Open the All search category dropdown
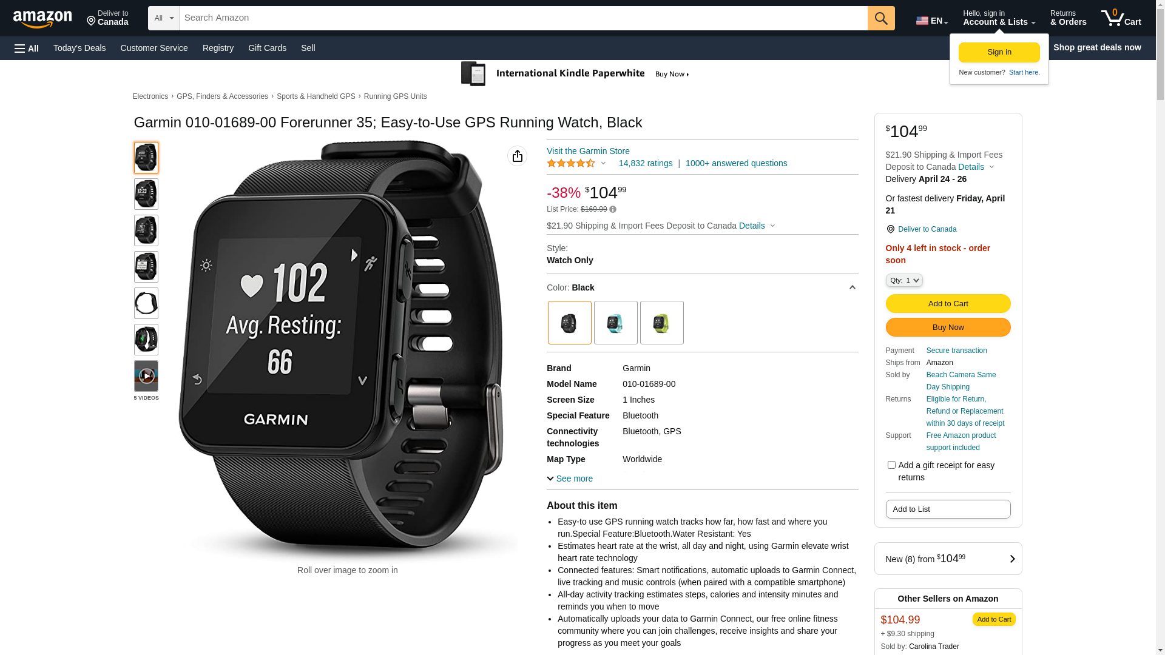The height and width of the screenshot is (655, 1165). tap(164, 18)
